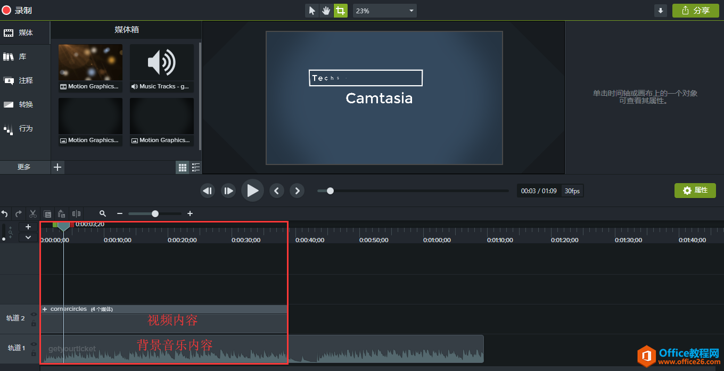
Task: Click the timeline zoom slider handle
Action: click(155, 213)
